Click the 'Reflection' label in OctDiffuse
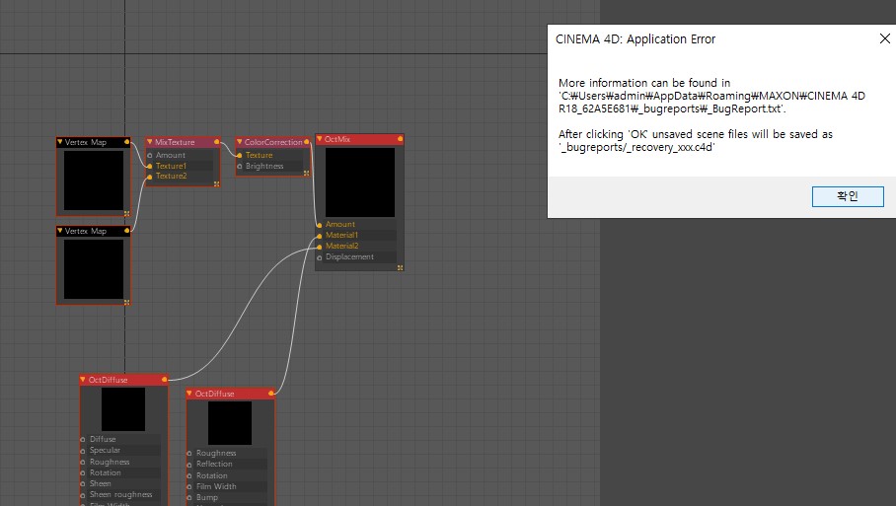896x506 pixels. pos(214,465)
